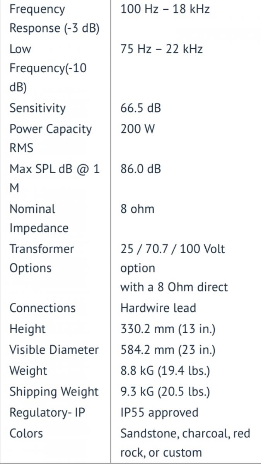Click the Frequency Response (-3 dB) label
Image resolution: width=261 pixels, height=464 pixels.
tap(54, 19)
